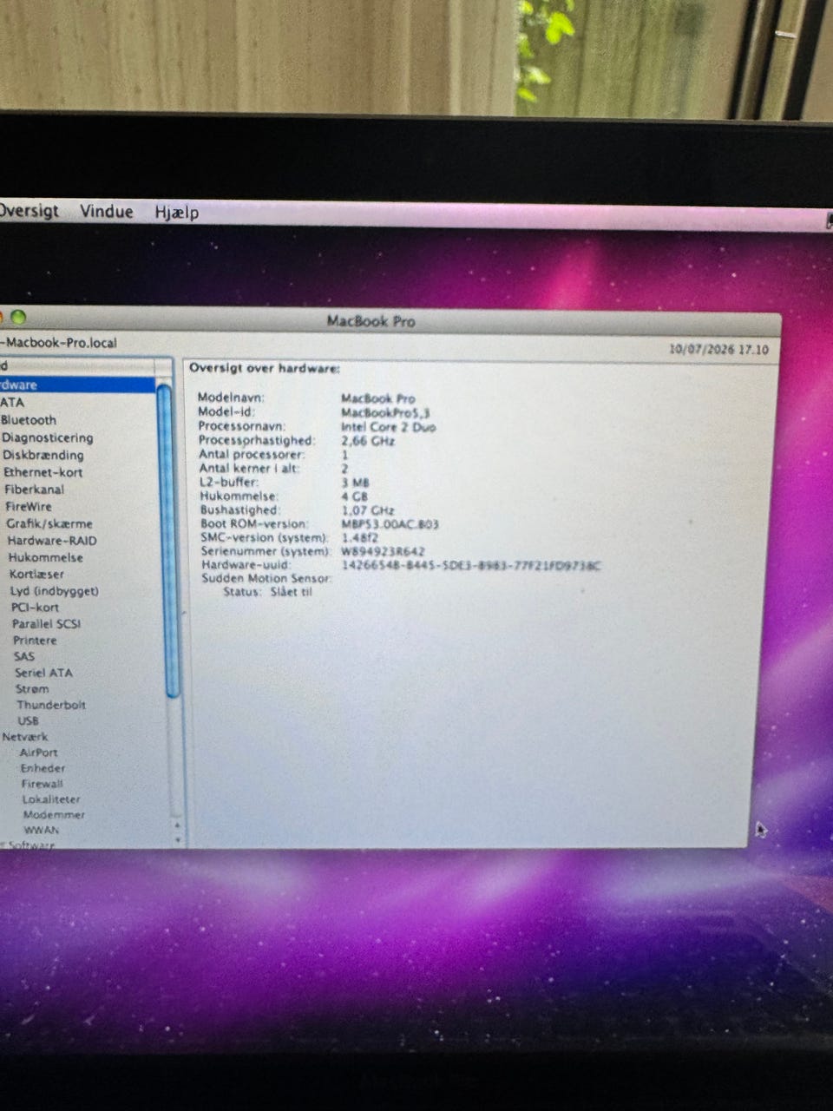The image size is (833, 1111).
Task: Click the Status Slået til text
Action: pos(267,592)
